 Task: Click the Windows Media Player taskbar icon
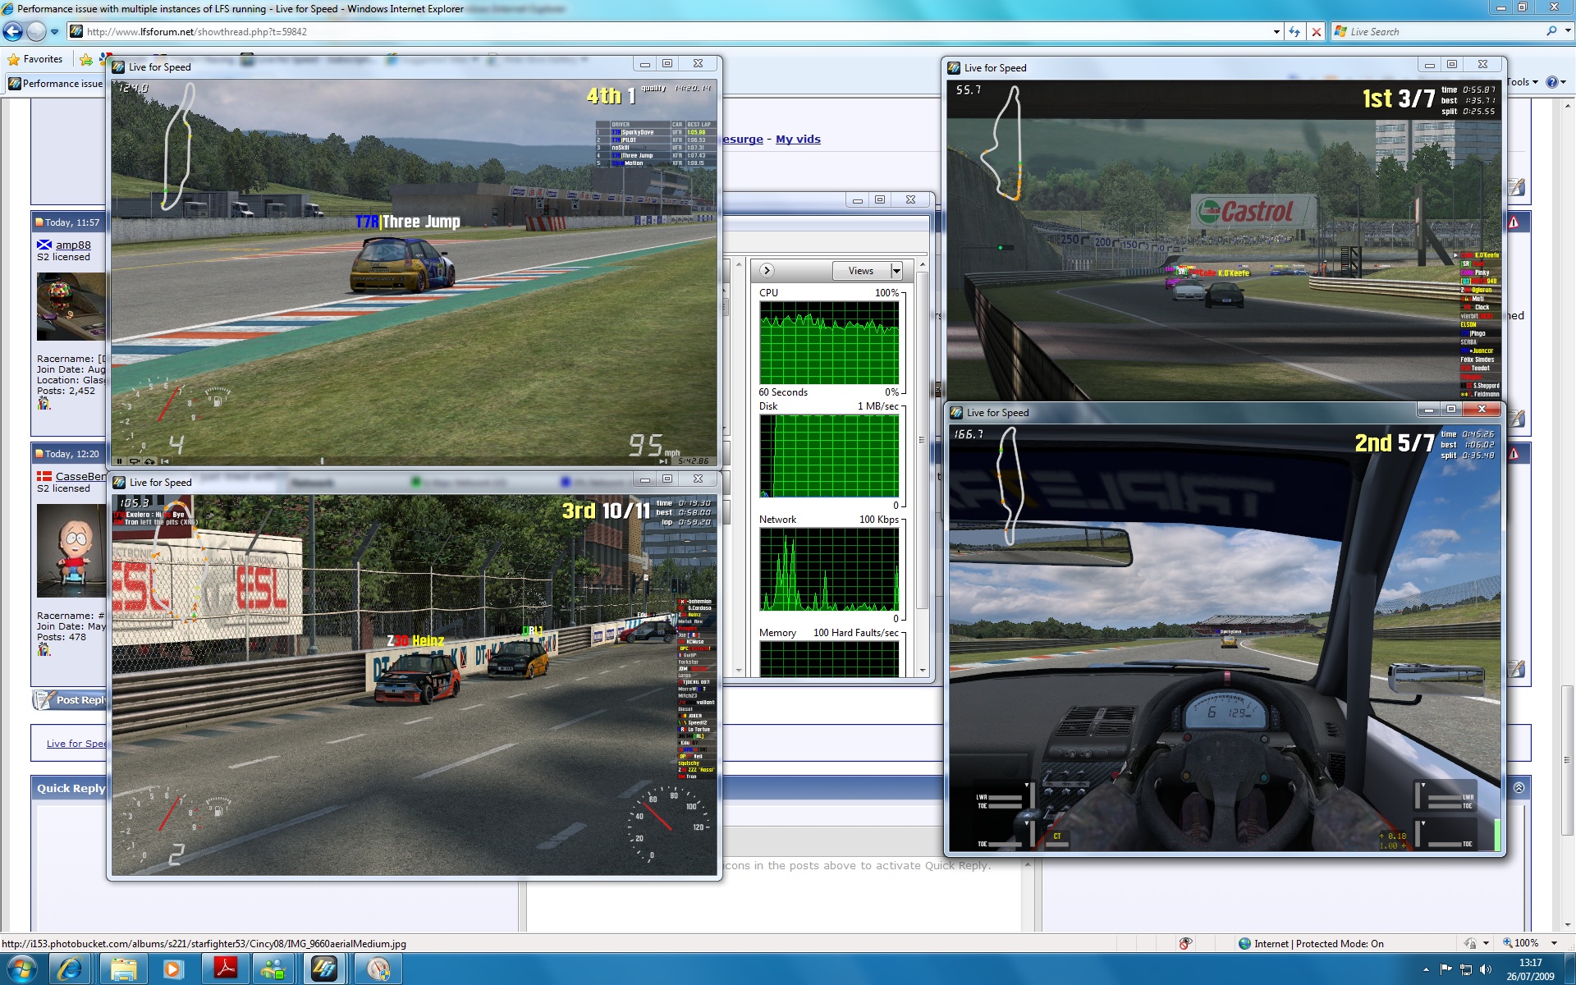click(173, 969)
